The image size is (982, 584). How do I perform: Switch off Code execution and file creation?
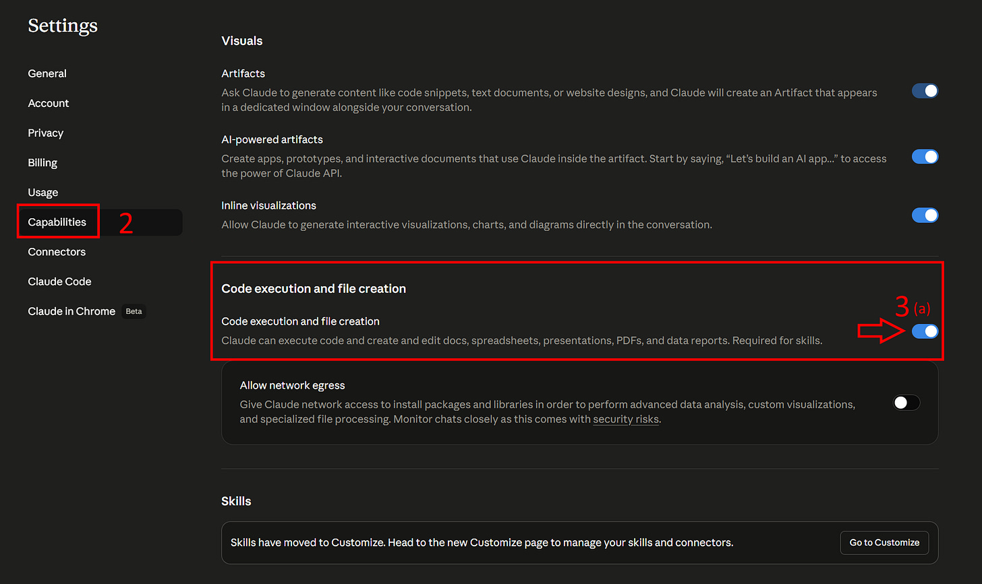pyautogui.click(x=925, y=331)
